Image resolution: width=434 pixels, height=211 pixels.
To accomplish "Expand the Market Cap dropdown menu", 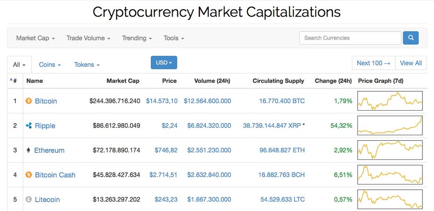I will pyautogui.click(x=35, y=38).
